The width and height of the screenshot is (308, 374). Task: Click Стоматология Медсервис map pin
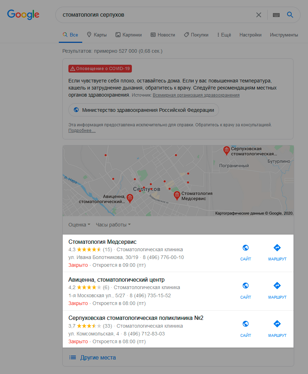click(177, 195)
